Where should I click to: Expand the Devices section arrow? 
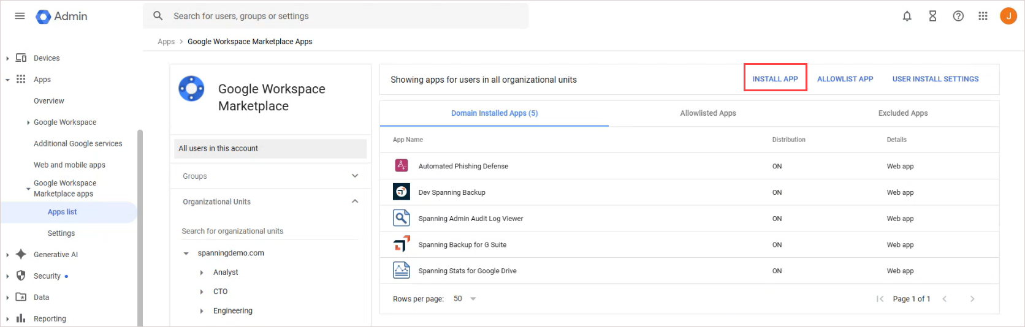coord(7,58)
